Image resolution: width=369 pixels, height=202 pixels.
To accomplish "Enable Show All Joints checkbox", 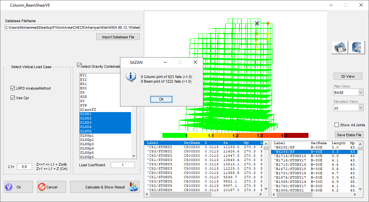I will (337, 125).
